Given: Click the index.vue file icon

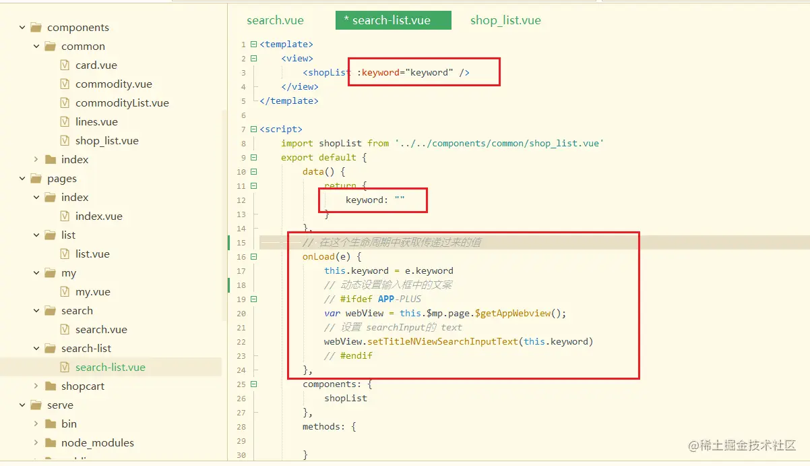Looking at the screenshot, I should pos(65,216).
